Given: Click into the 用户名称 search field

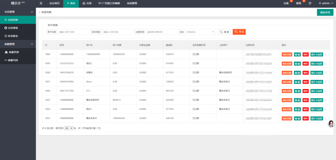Looking at the screenshot, I should (x=73, y=32).
